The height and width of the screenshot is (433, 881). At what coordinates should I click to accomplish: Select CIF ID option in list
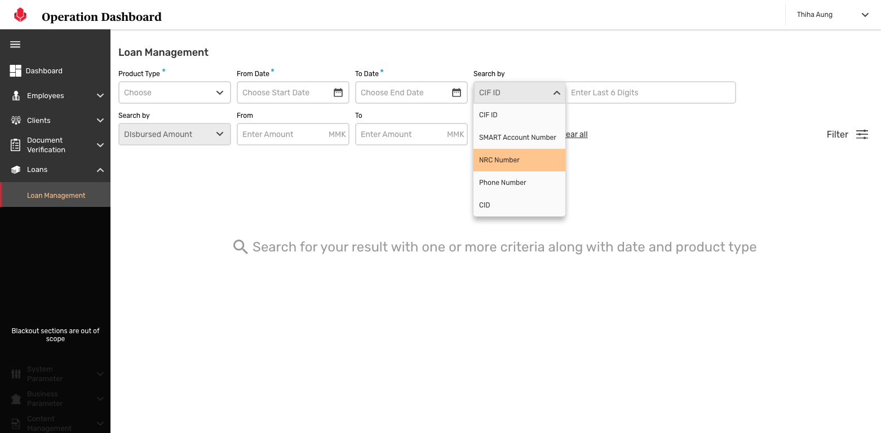[519, 115]
